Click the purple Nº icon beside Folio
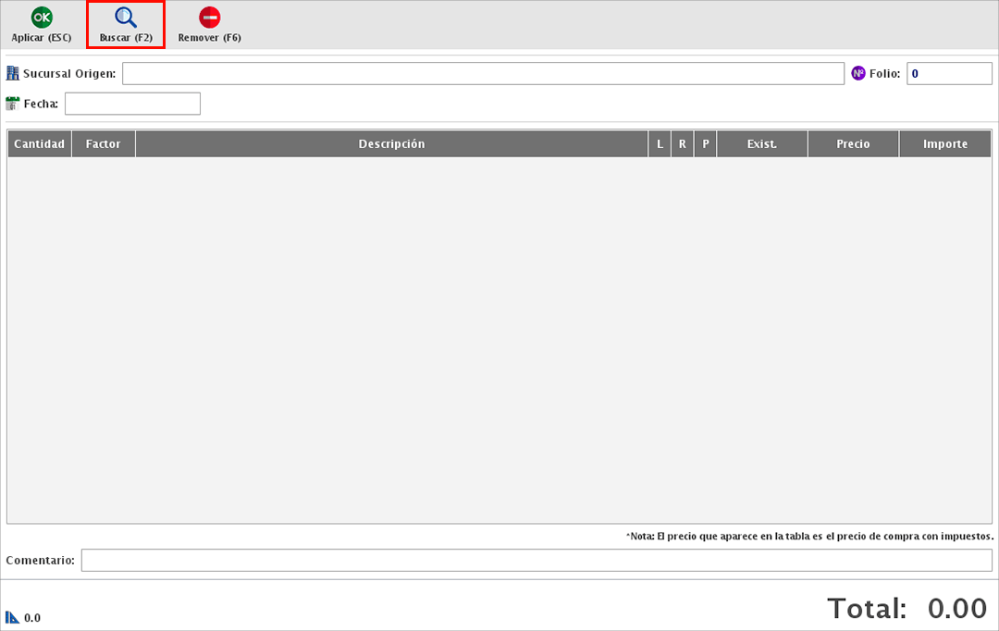The height and width of the screenshot is (631, 999). point(858,73)
